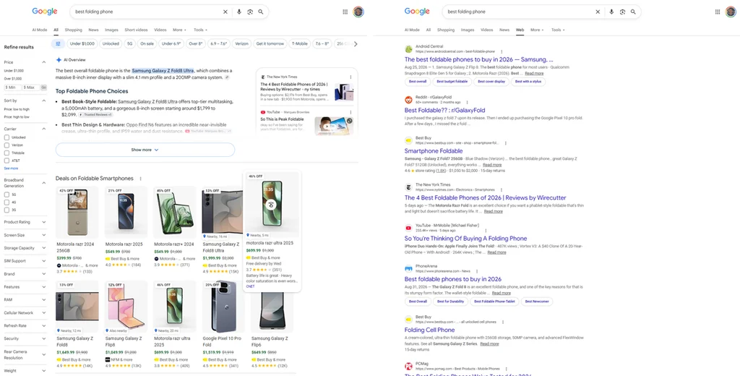This screenshot has height=376, width=740.
Task: Open three-dot menu for the Reddit r/GalaxyFold result
Action: click(x=468, y=102)
